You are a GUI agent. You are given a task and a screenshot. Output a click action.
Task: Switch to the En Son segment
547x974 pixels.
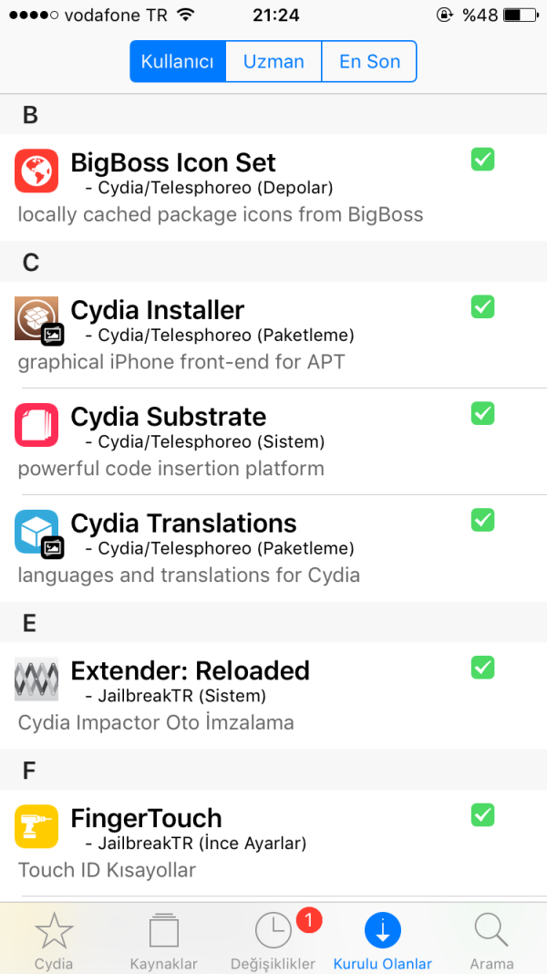[x=369, y=62]
